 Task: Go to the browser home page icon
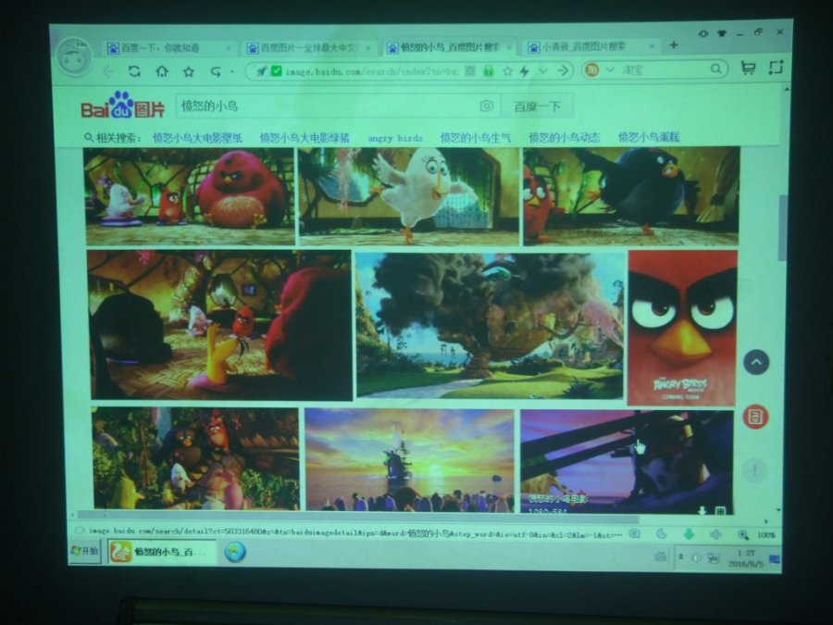[x=162, y=71]
